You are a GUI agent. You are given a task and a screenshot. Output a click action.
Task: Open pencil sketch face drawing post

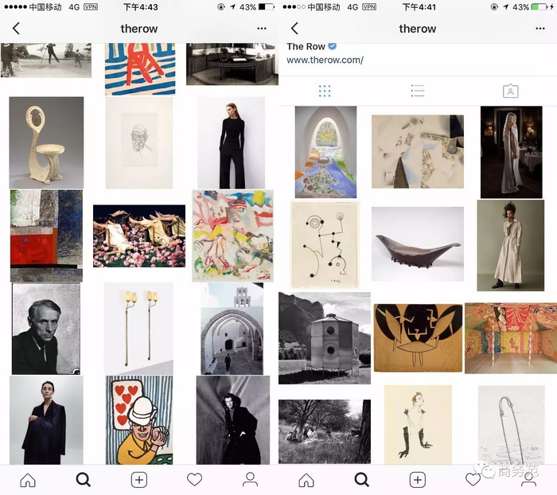pyautogui.click(x=139, y=143)
